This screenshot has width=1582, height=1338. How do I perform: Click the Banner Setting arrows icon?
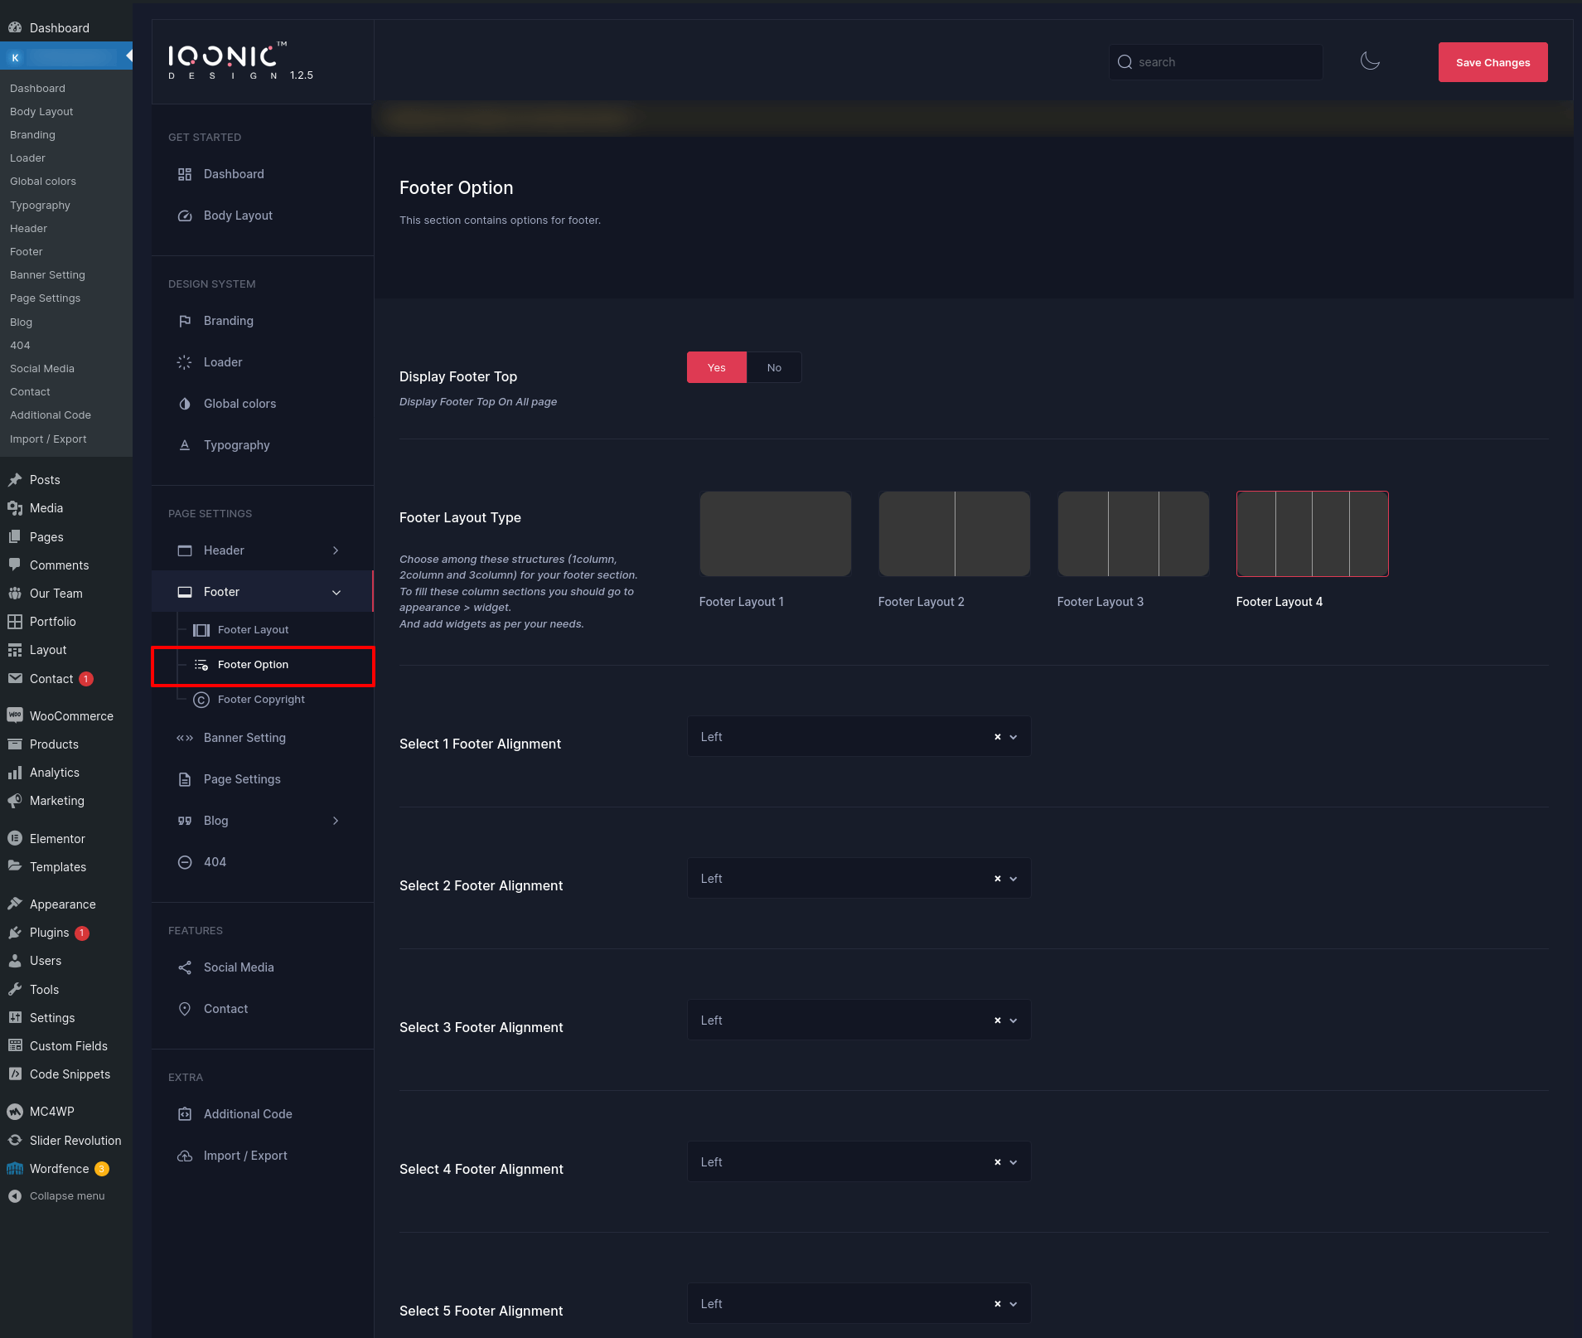tap(185, 738)
